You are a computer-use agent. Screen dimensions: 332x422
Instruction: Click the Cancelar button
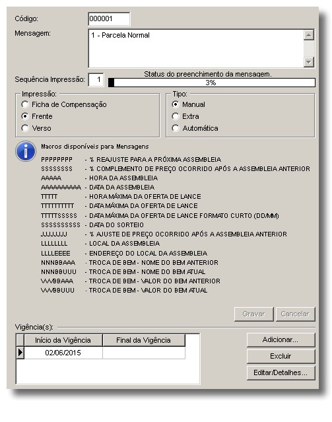[295, 314]
